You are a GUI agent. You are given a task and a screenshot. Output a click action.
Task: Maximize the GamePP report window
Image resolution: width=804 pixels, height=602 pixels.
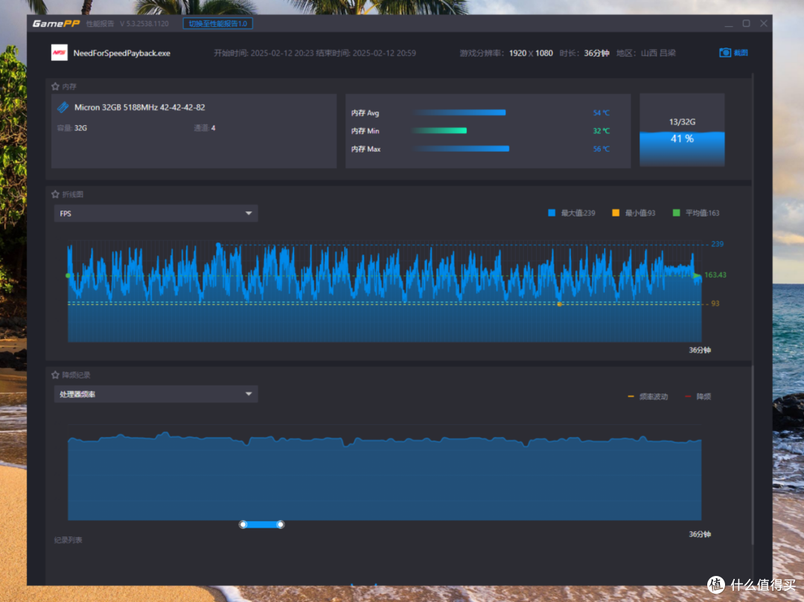746,24
